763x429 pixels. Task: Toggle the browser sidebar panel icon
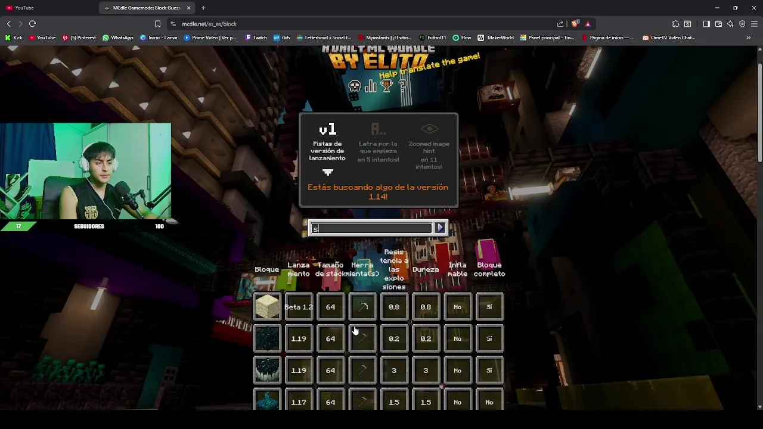[x=706, y=24]
